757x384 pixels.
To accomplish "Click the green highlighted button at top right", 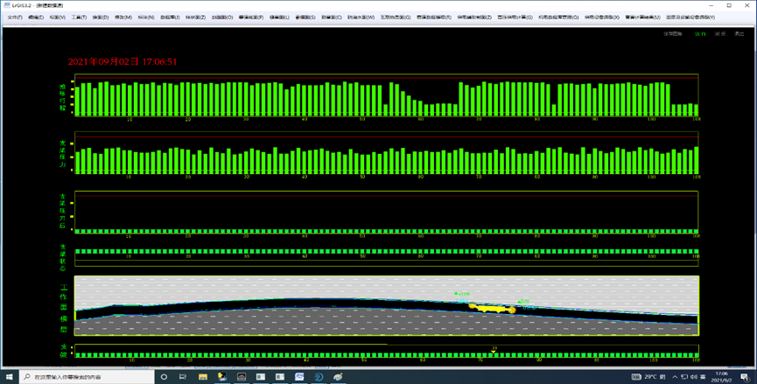I will coord(699,34).
